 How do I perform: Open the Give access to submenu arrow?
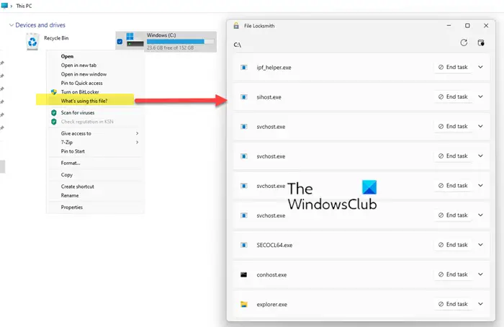(x=138, y=133)
